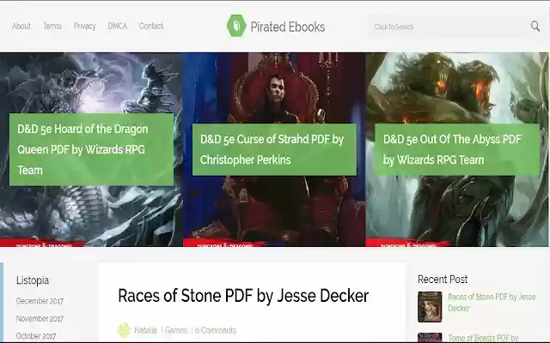Click the Listopia sidebar heading

pos(33,280)
